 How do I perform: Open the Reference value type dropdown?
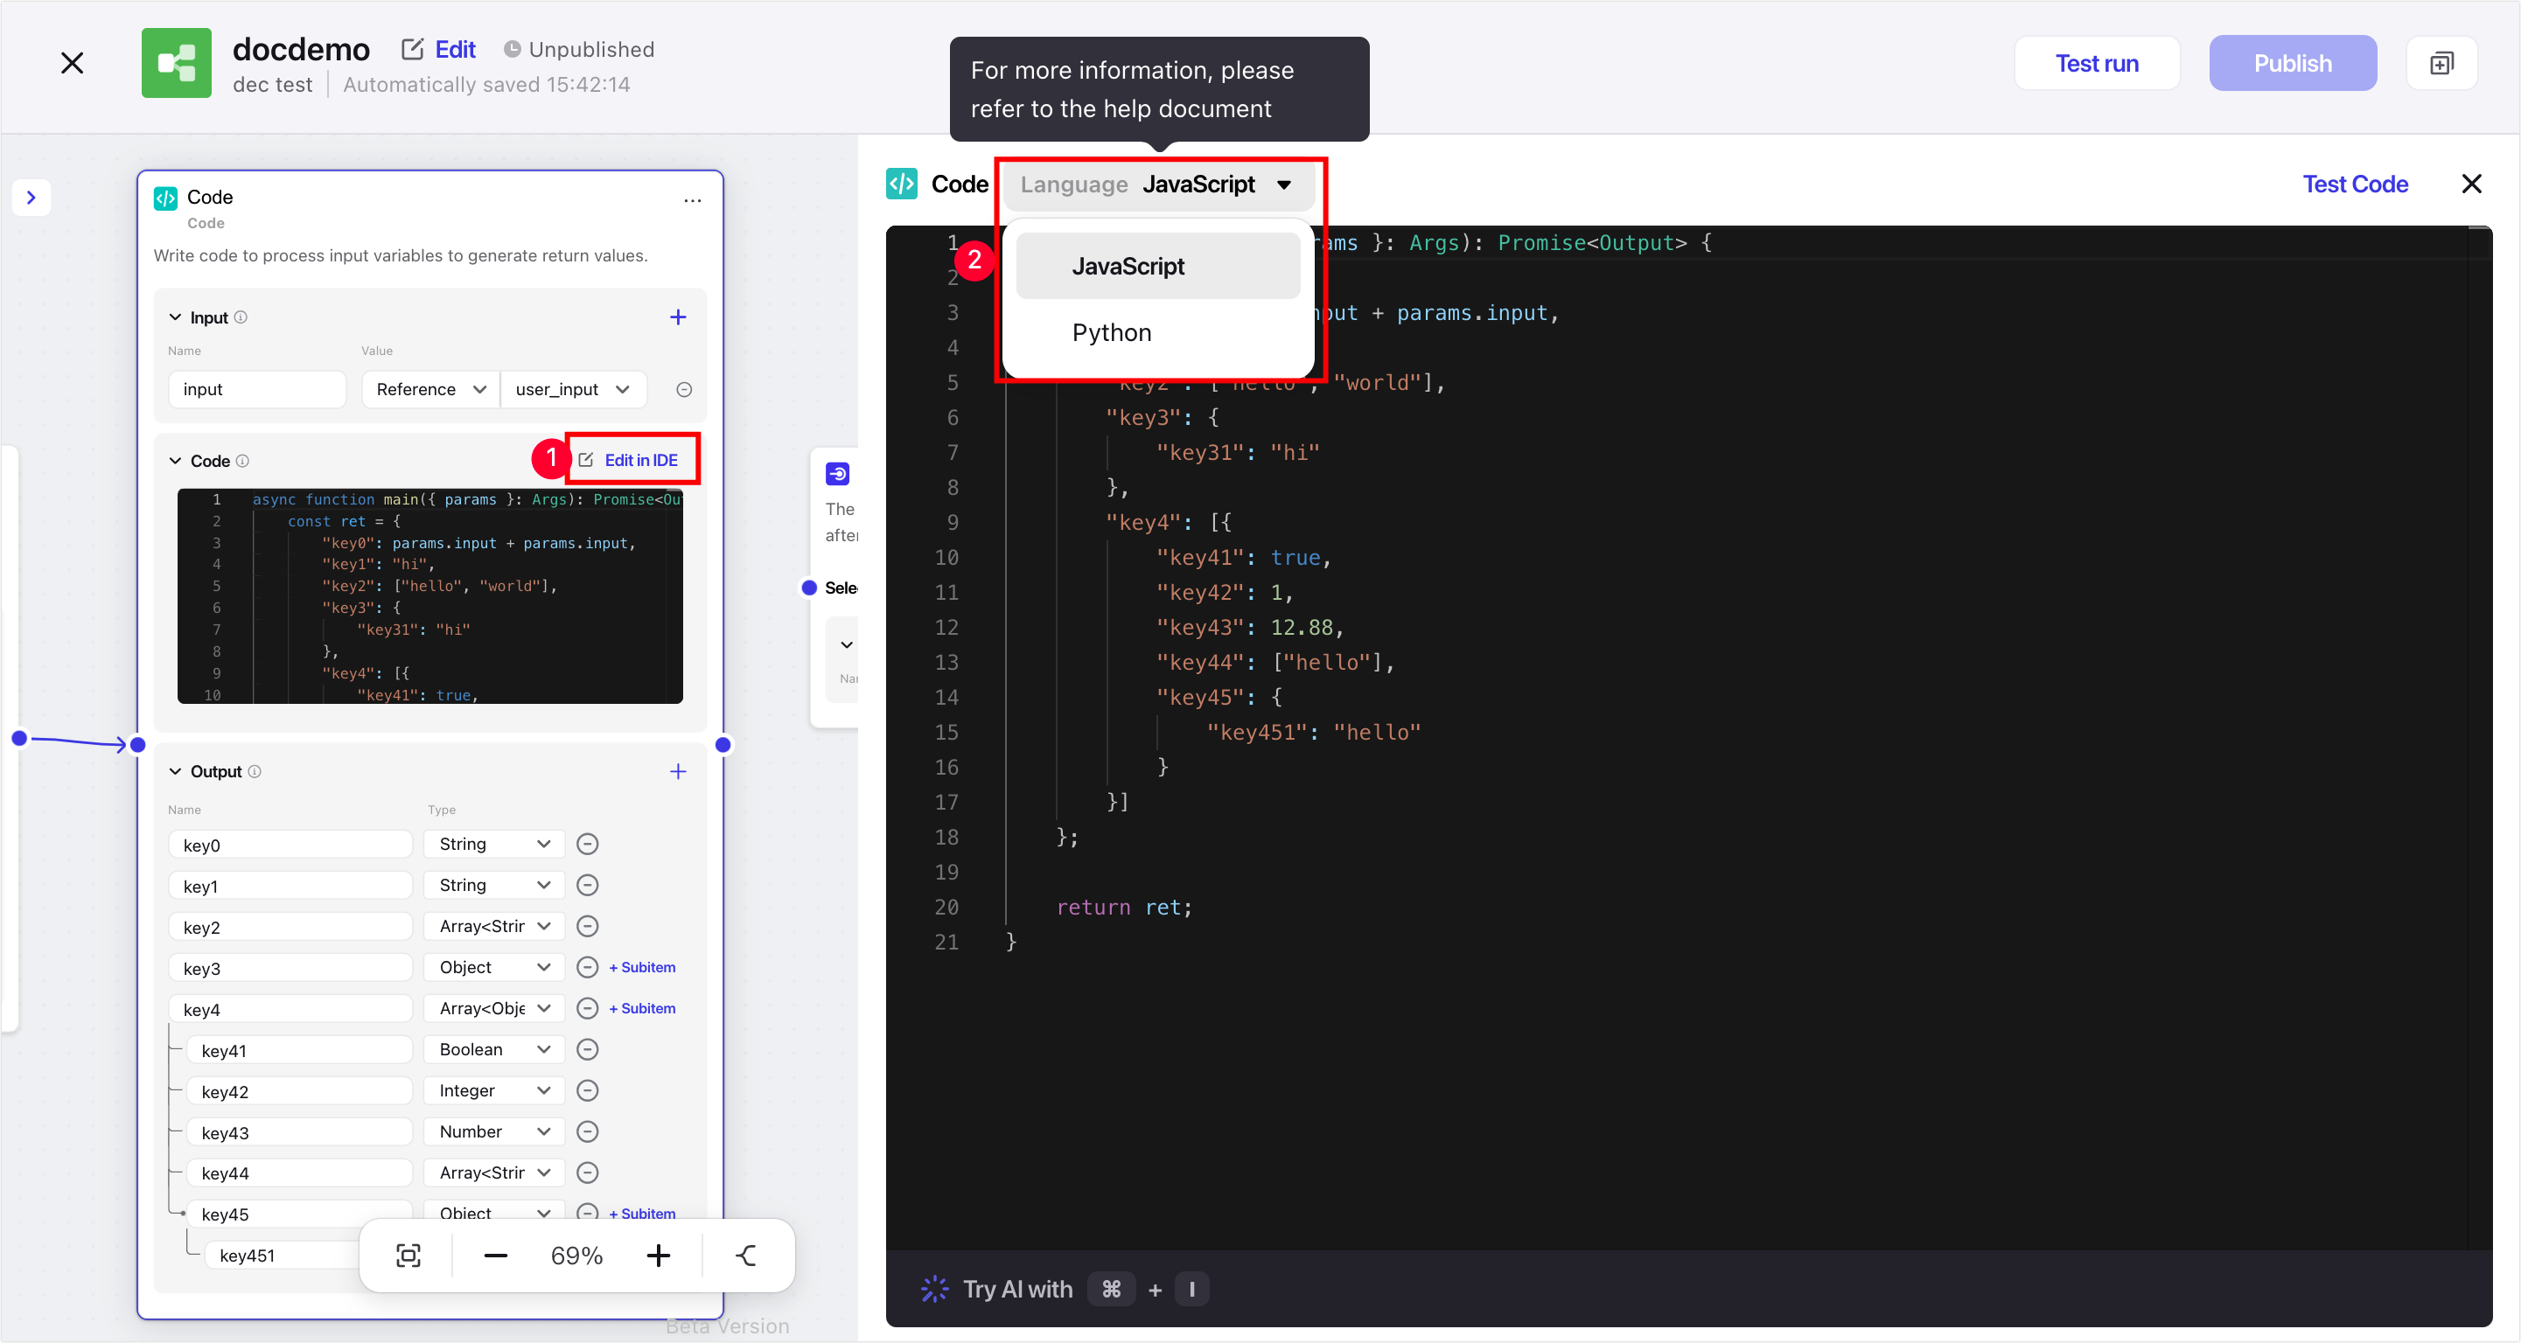coord(430,389)
